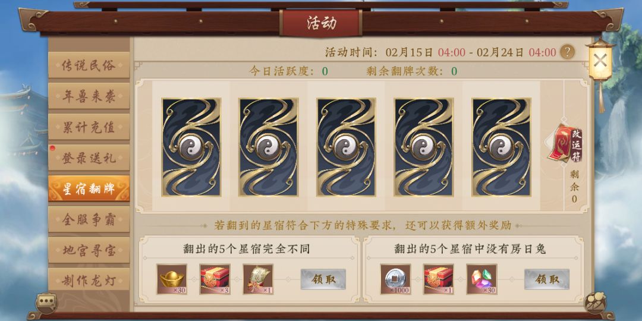Claim reward for five different constellations
642x321 pixels.
point(323,279)
